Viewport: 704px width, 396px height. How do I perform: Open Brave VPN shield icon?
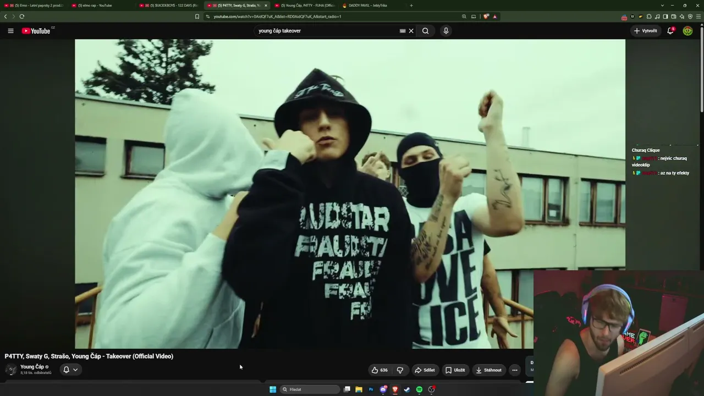(690, 16)
